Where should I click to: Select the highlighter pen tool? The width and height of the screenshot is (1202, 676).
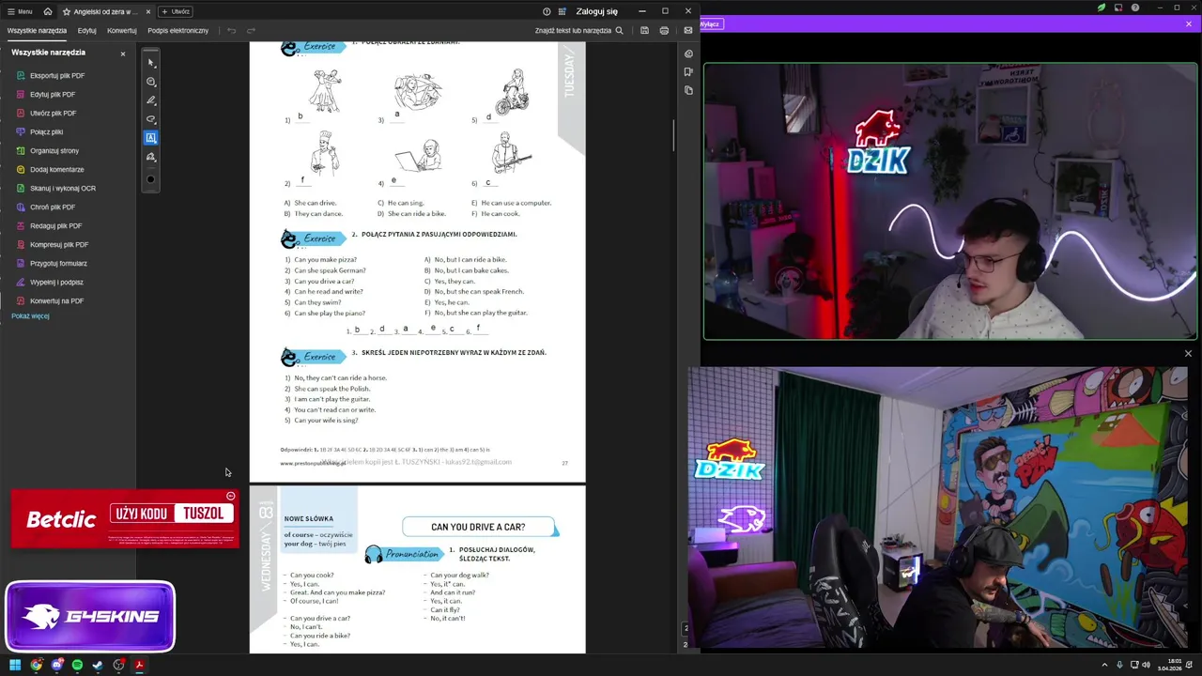pos(151,100)
